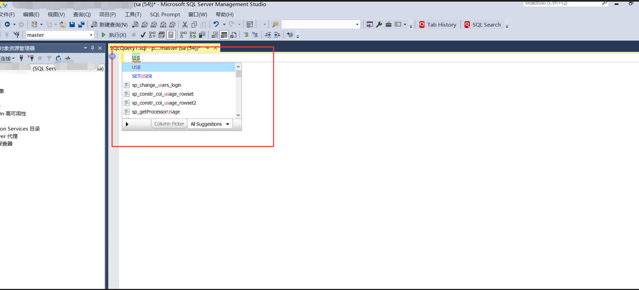This screenshot has width=639, height=290.
Task: Click the Comment out selected lines icon
Action: 246,34
